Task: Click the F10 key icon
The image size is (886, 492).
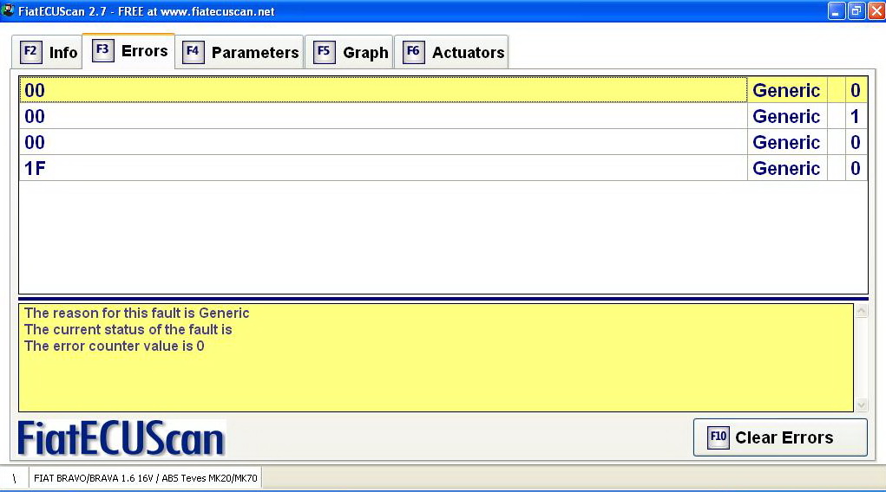Action: [719, 437]
